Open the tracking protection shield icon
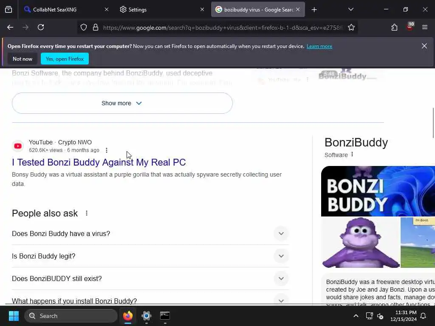 (84, 28)
